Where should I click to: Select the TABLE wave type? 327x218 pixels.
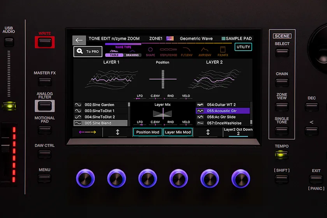114,55
